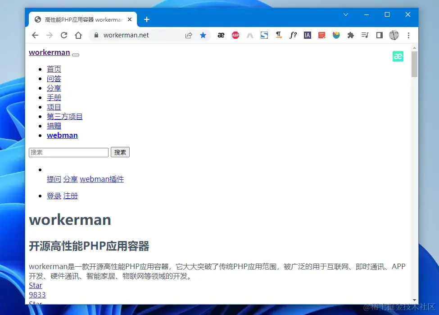Open the red notes extension icon
439x315 pixels.
coord(322,35)
